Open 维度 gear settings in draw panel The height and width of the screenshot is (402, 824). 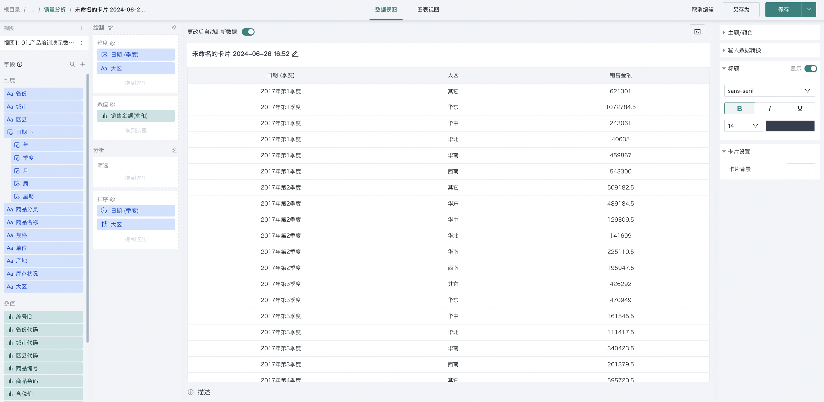(112, 43)
